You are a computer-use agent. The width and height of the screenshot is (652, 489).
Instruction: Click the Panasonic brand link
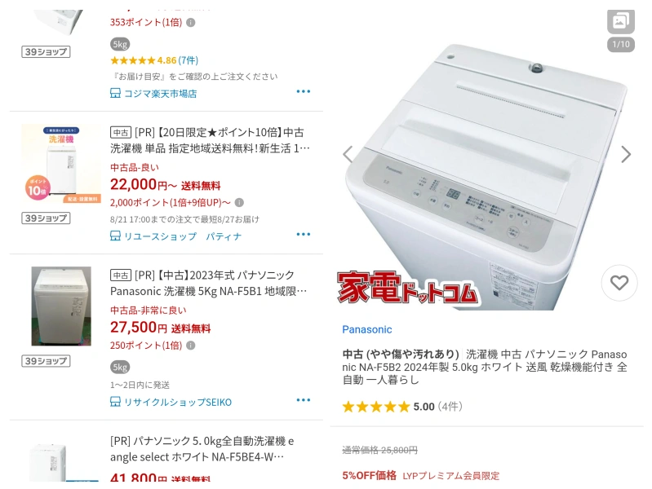click(366, 329)
